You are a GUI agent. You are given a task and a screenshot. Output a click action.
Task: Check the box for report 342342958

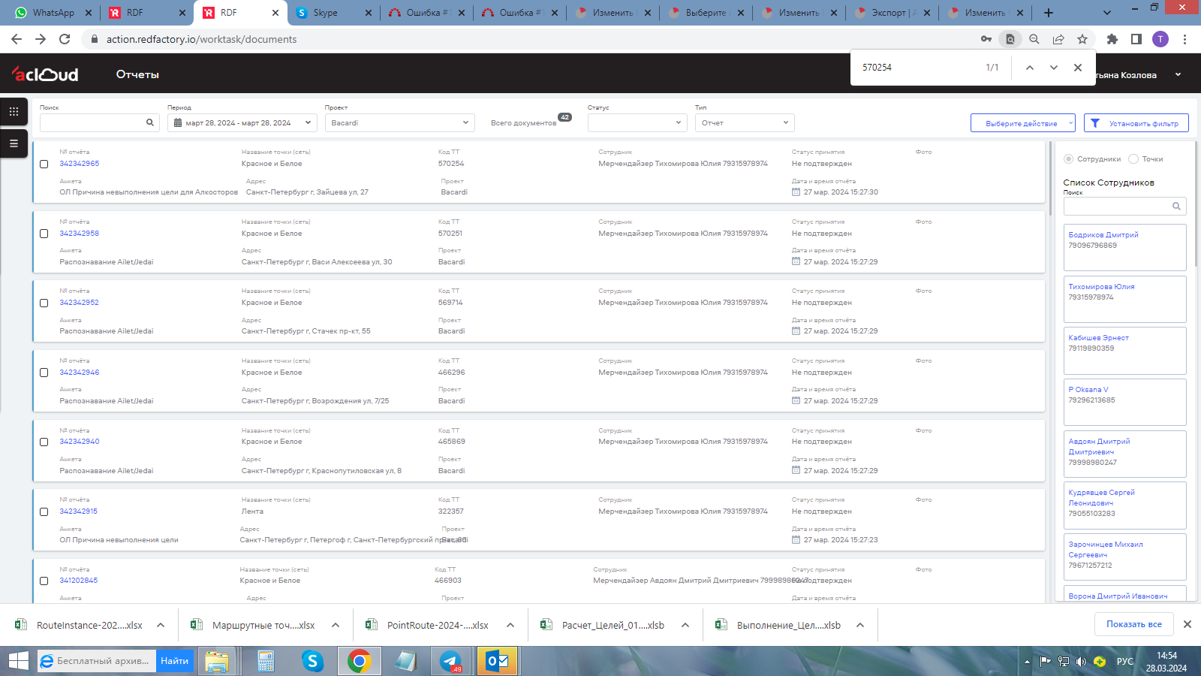point(44,234)
